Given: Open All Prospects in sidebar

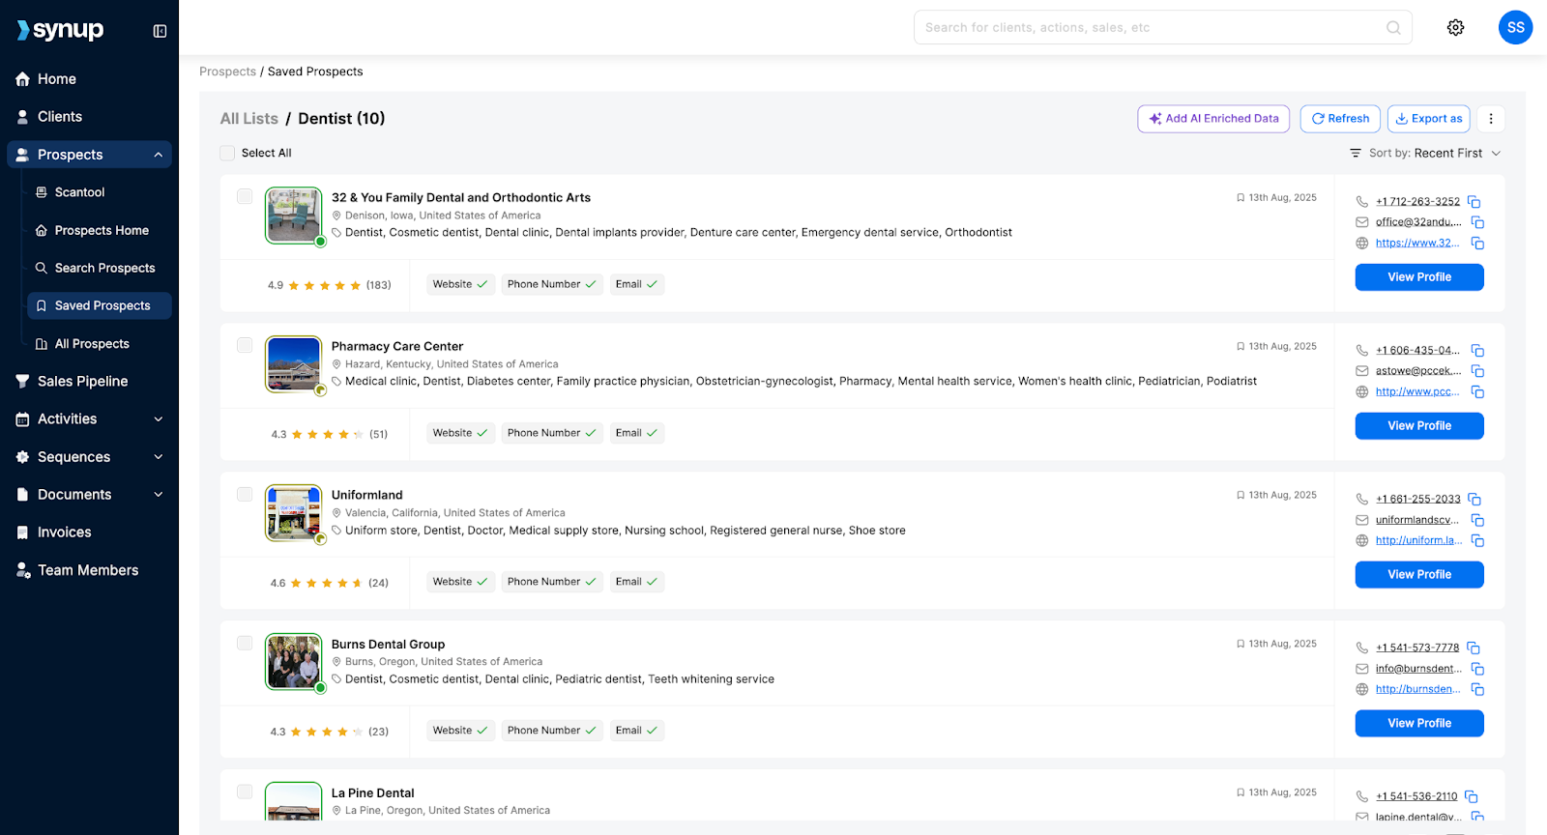Looking at the screenshot, I should pyautogui.click(x=92, y=344).
